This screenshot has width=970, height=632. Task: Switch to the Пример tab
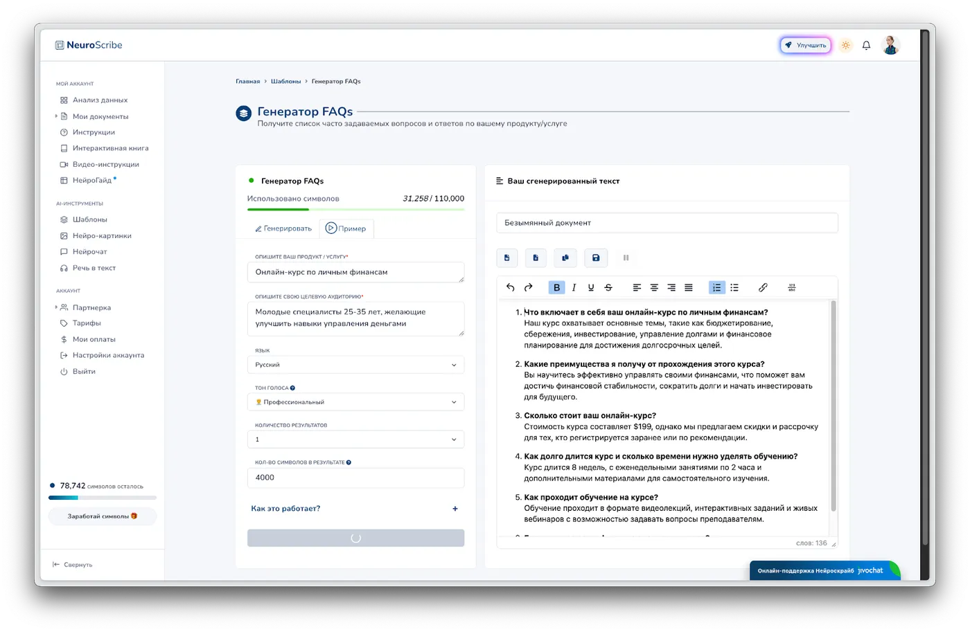coord(346,228)
